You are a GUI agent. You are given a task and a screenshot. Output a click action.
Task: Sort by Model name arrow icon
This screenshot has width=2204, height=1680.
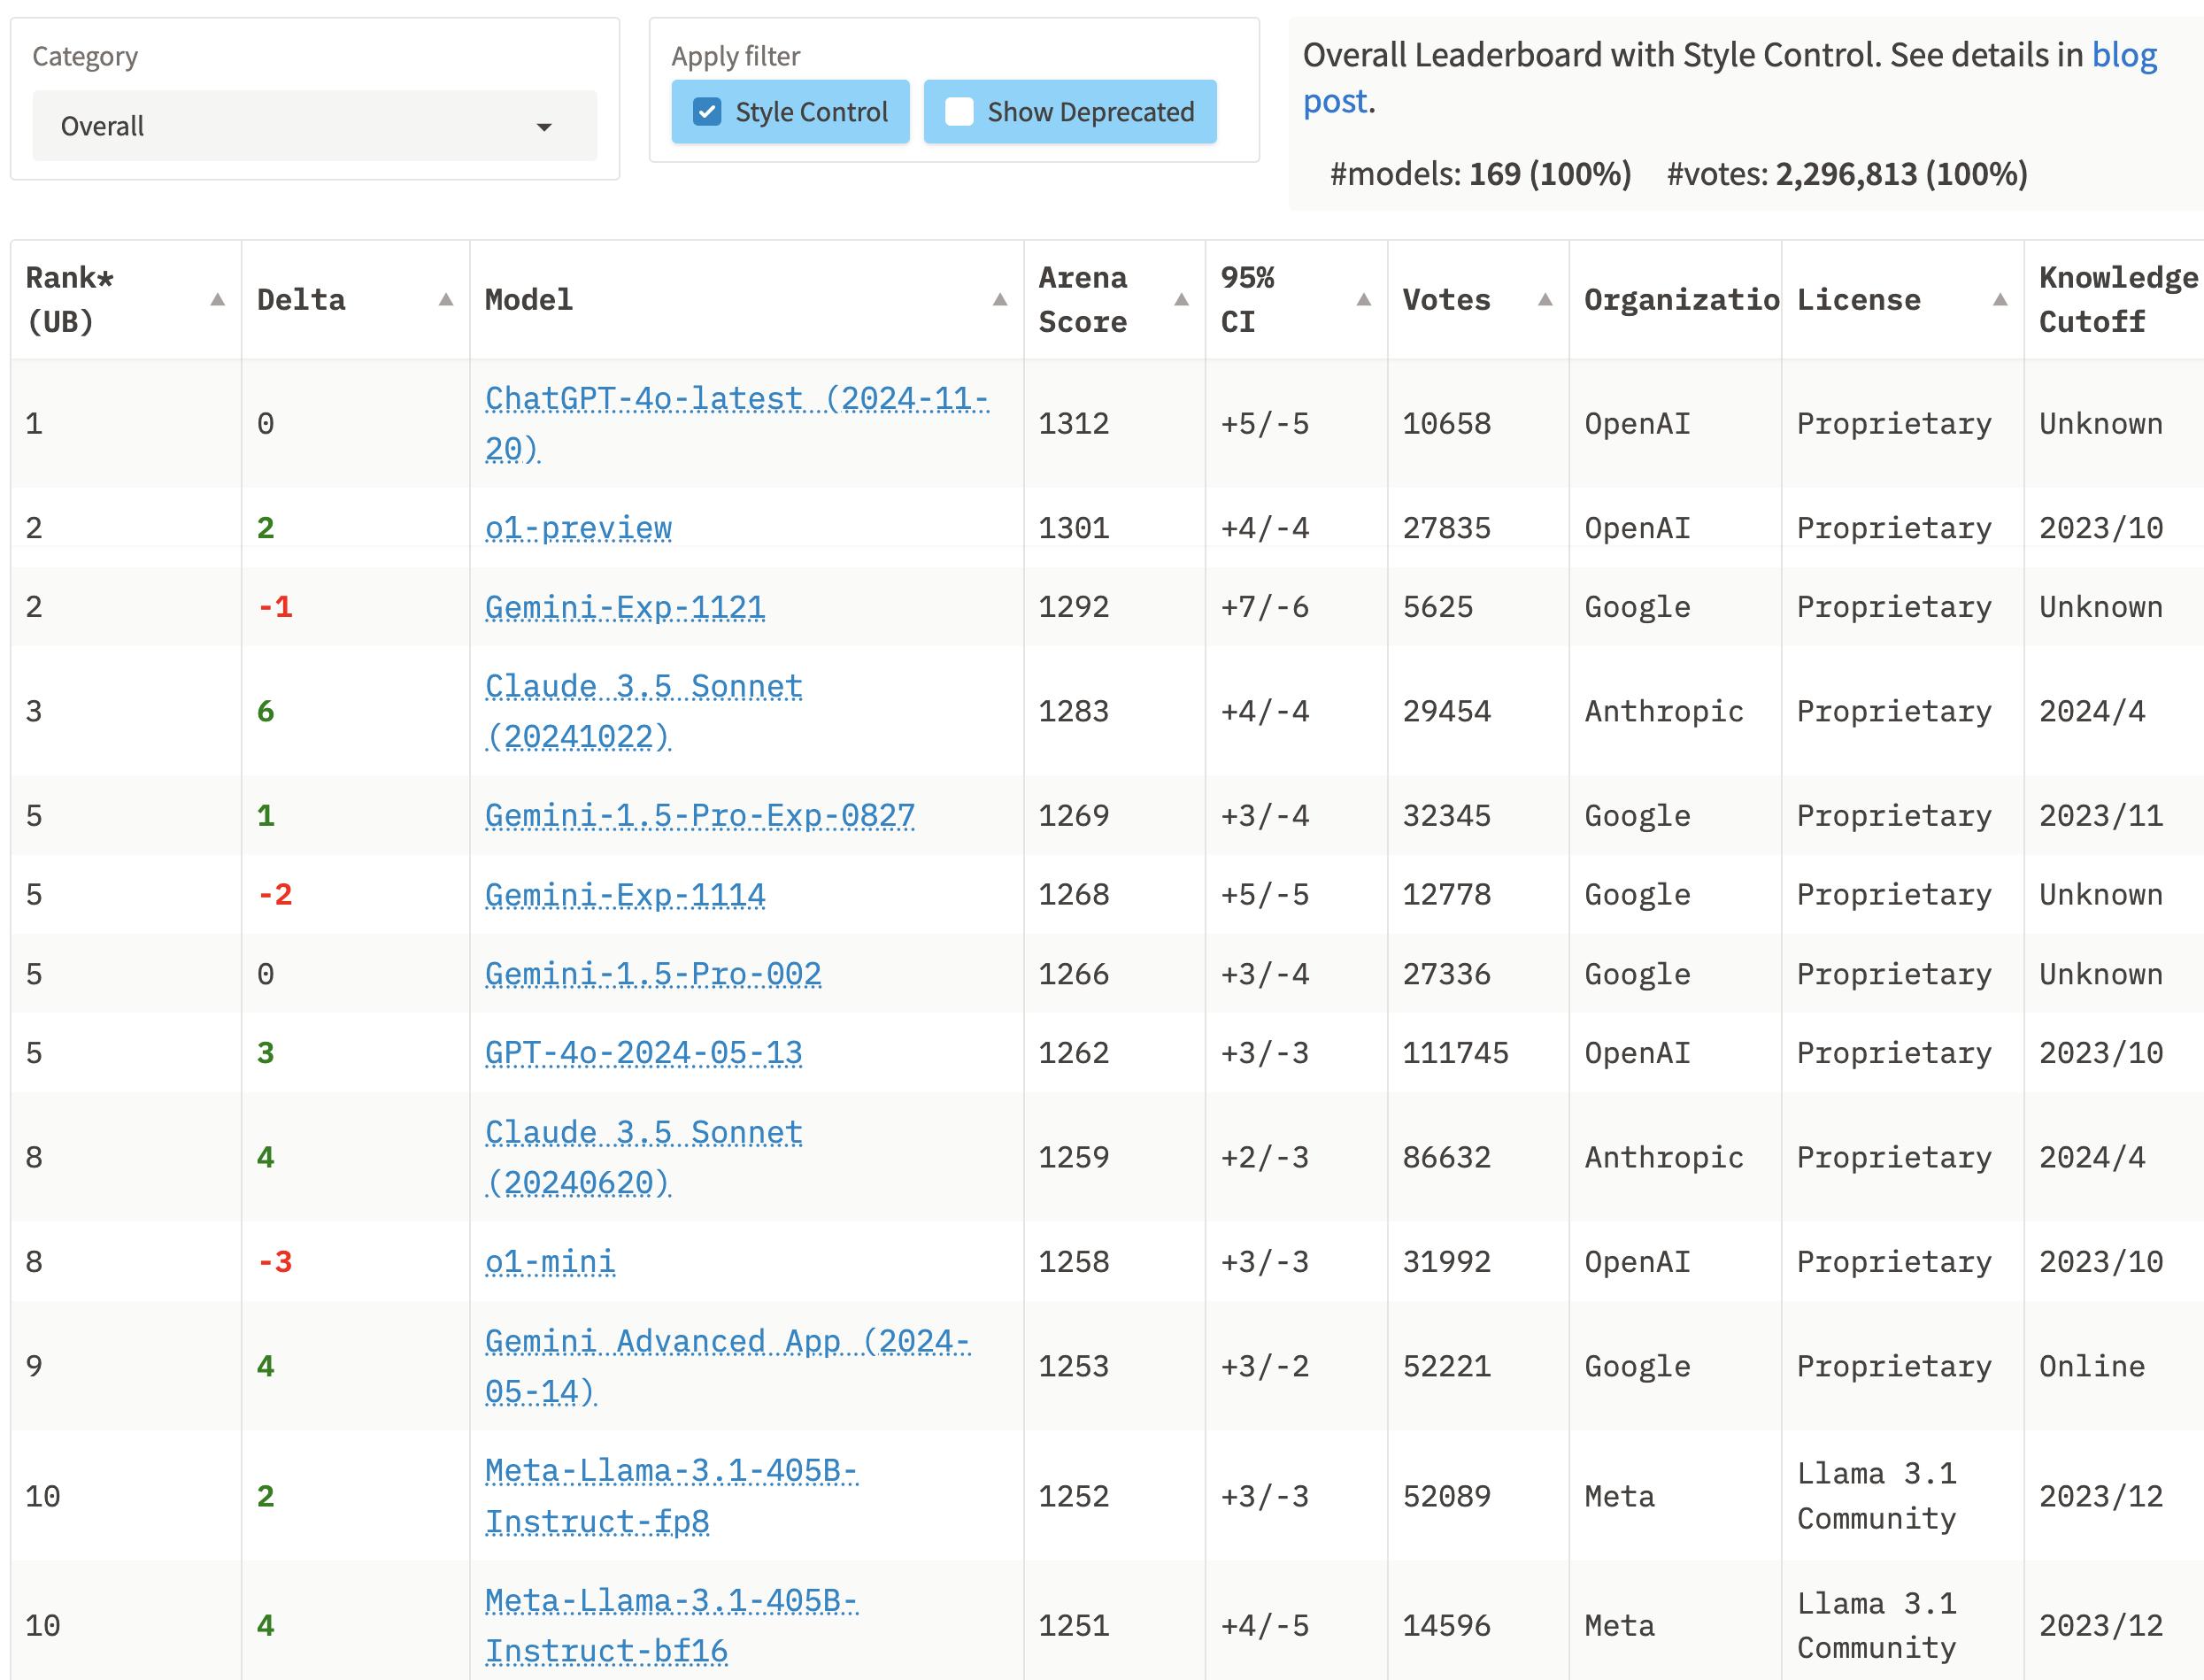coord(999,300)
